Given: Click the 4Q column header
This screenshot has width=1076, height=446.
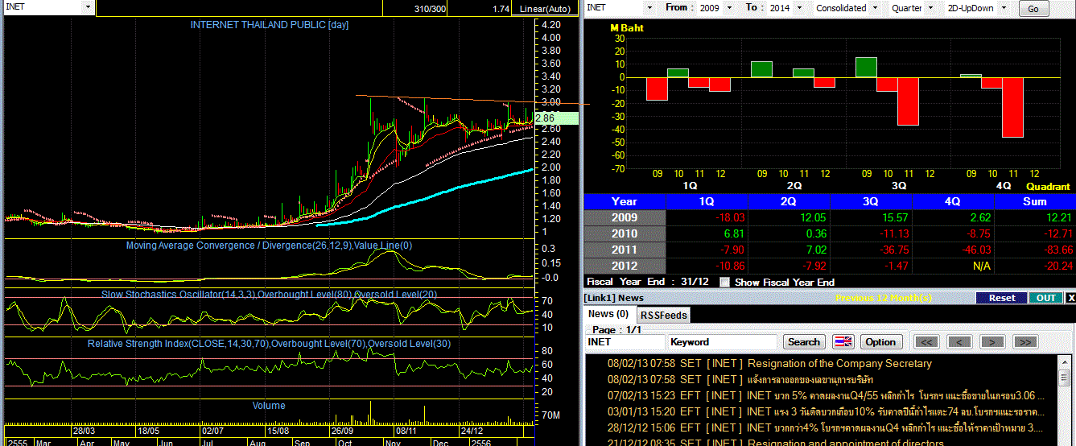Looking at the screenshot, I should pos(954,201).
